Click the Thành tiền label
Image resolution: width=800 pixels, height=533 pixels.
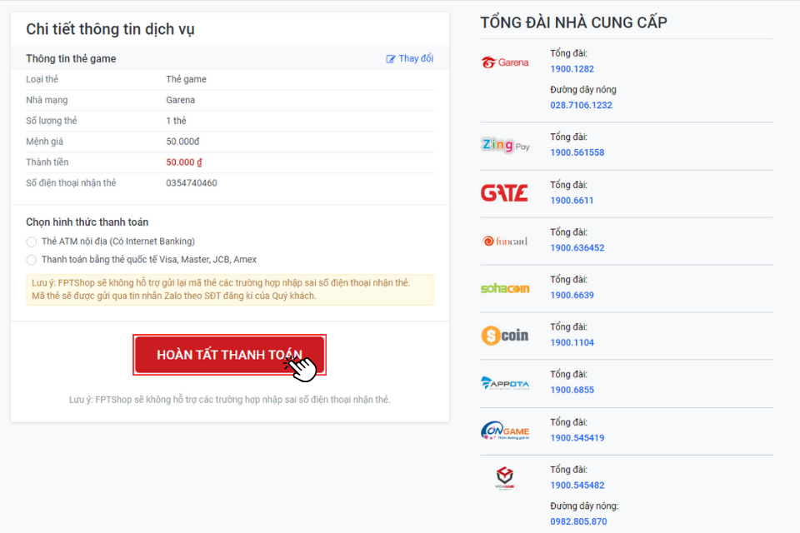[47, 162]
